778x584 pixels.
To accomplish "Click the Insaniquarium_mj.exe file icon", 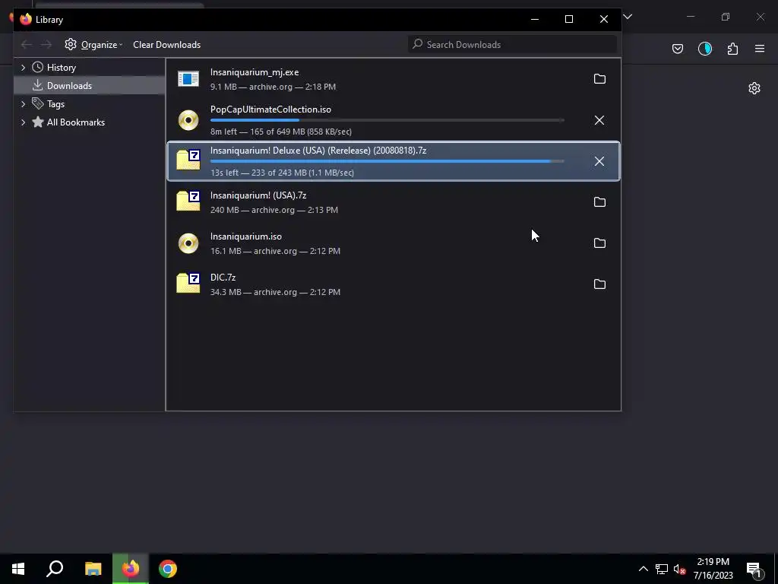I will pos(188,78).
